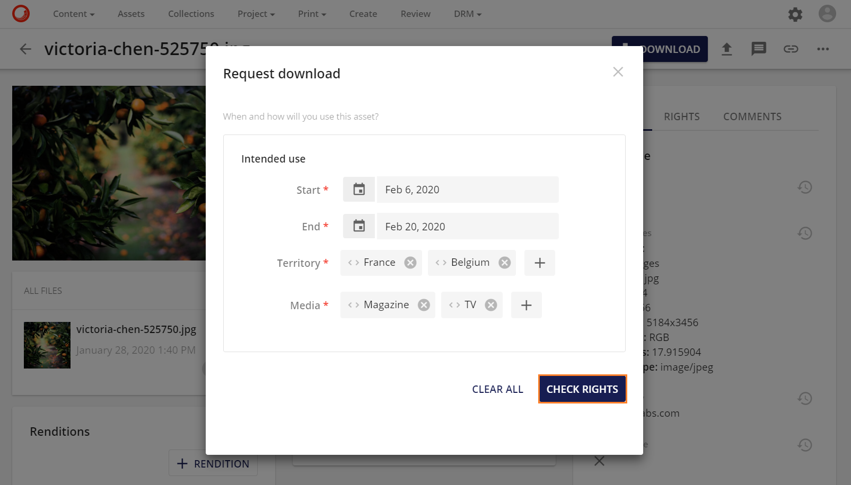Click a field history restore icon
This screenshot has width=851, height=485.
click(805, 187)
